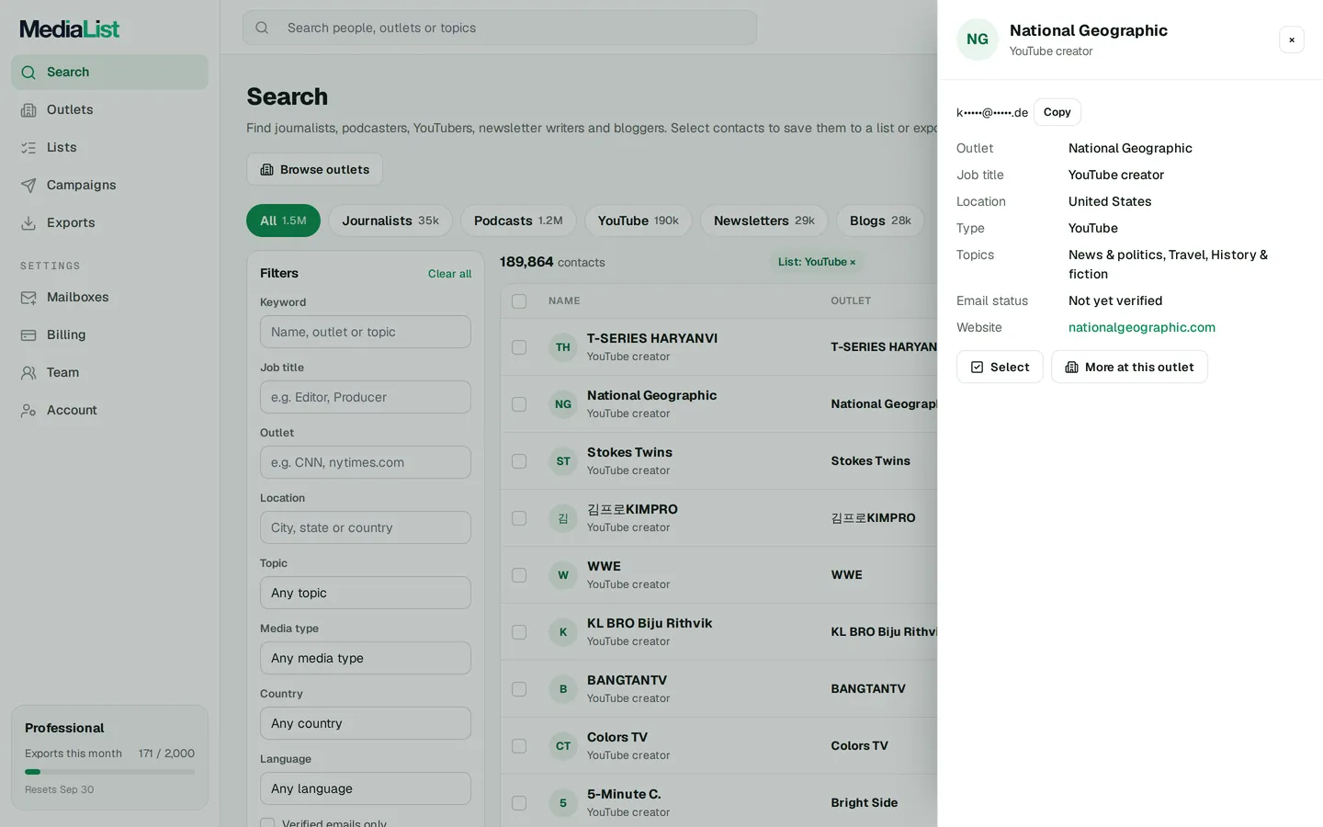Click the Keyword filter input field
The image size is (1323, 827).
366,332
